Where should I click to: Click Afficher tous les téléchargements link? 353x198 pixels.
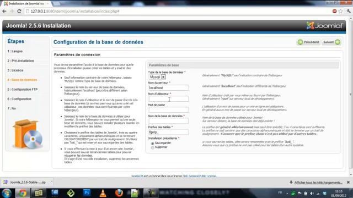click(318, 183)
